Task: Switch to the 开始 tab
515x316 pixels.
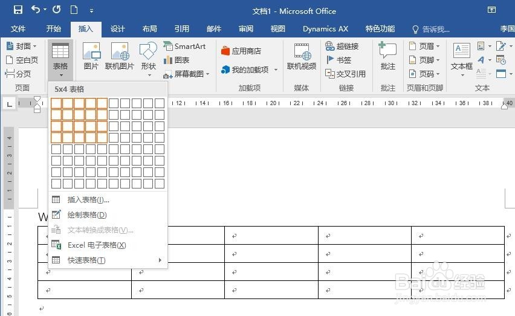Action: pos(54,29)
